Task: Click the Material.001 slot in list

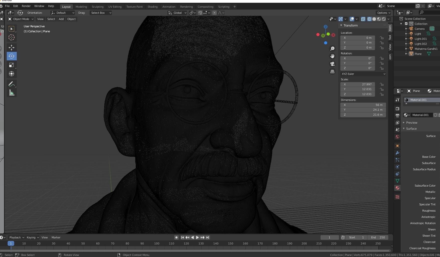Action: pyautogui.click(x=422, y=100)
